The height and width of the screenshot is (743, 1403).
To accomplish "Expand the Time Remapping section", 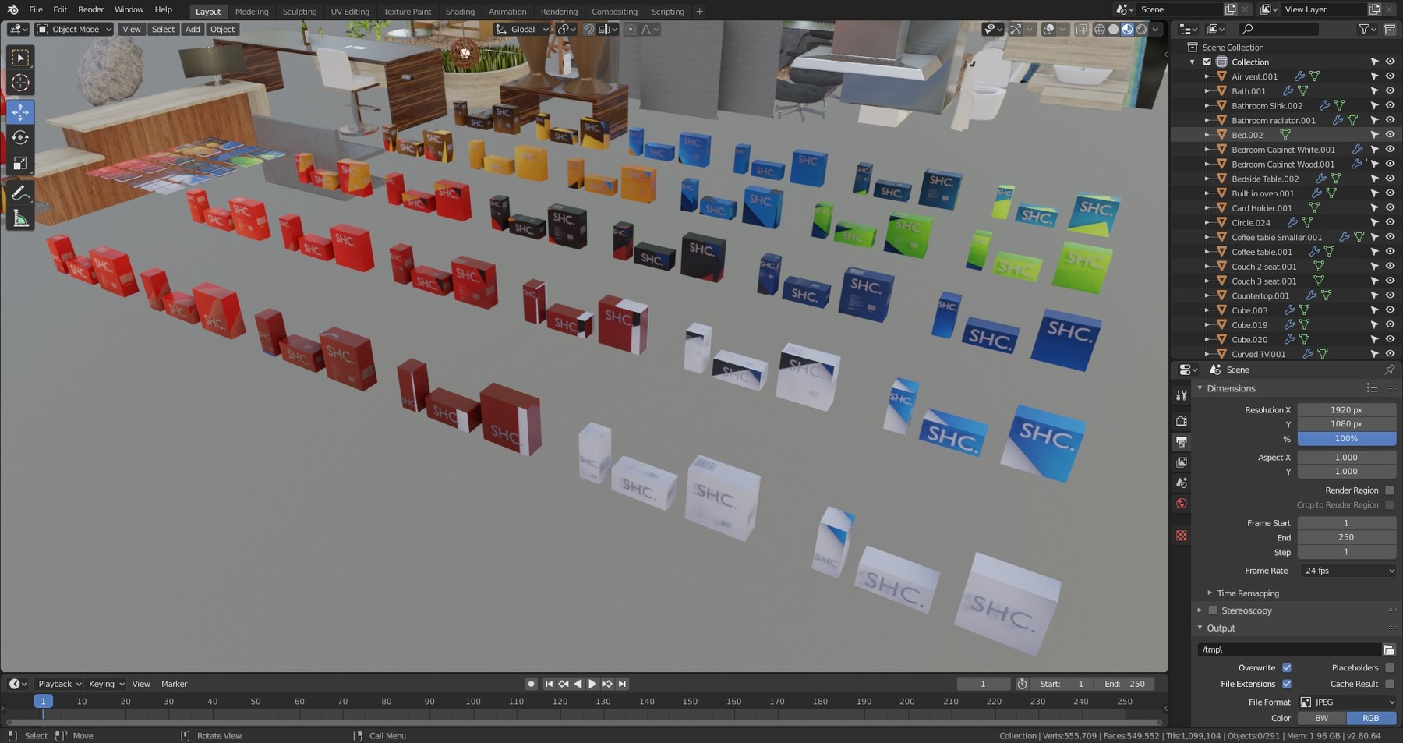I will [1247, 593].
